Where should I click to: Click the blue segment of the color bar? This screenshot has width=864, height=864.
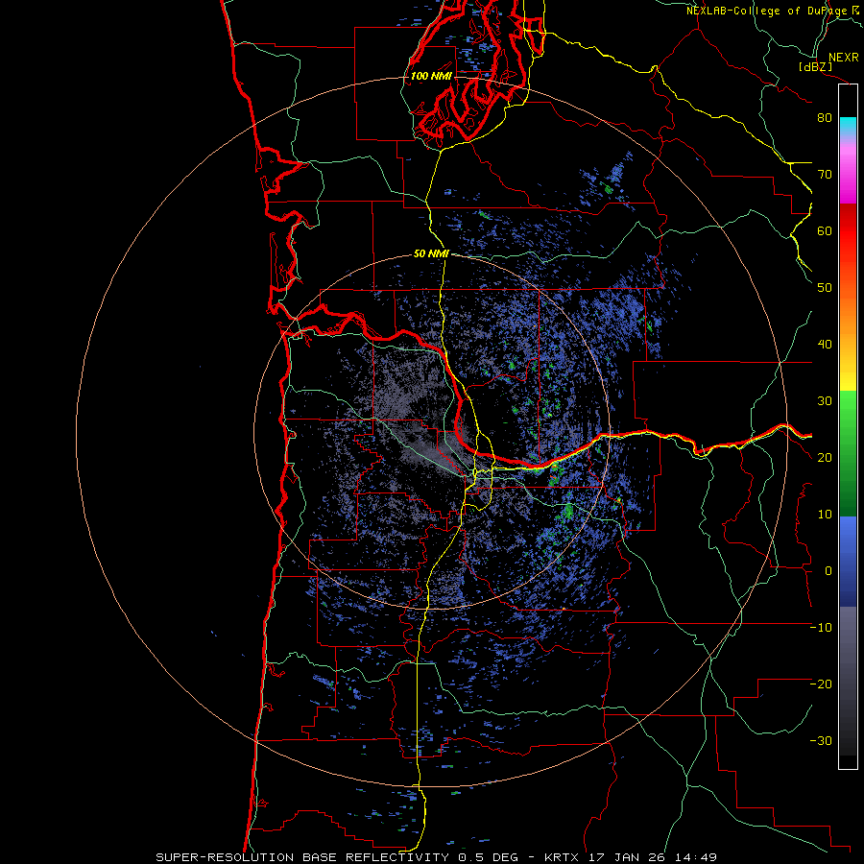(848, 562)
